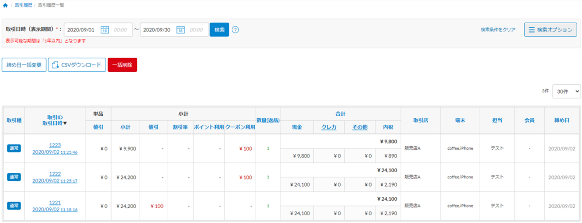Click the 3件 result count text
The height and width of the screenshot is (223, 582).
click(546, 91)
